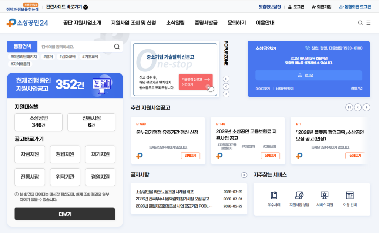The width and height of the screenshot is (379, 233).
Task: Select the #철거 hashtag
Action: click(48, 57)
